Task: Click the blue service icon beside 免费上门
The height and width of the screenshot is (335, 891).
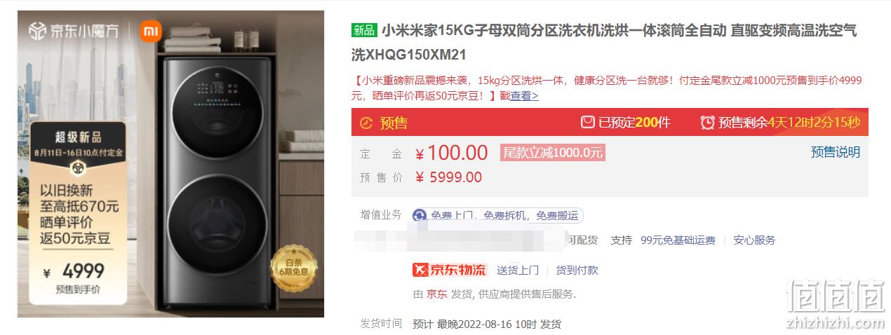Action: (420, 215)
